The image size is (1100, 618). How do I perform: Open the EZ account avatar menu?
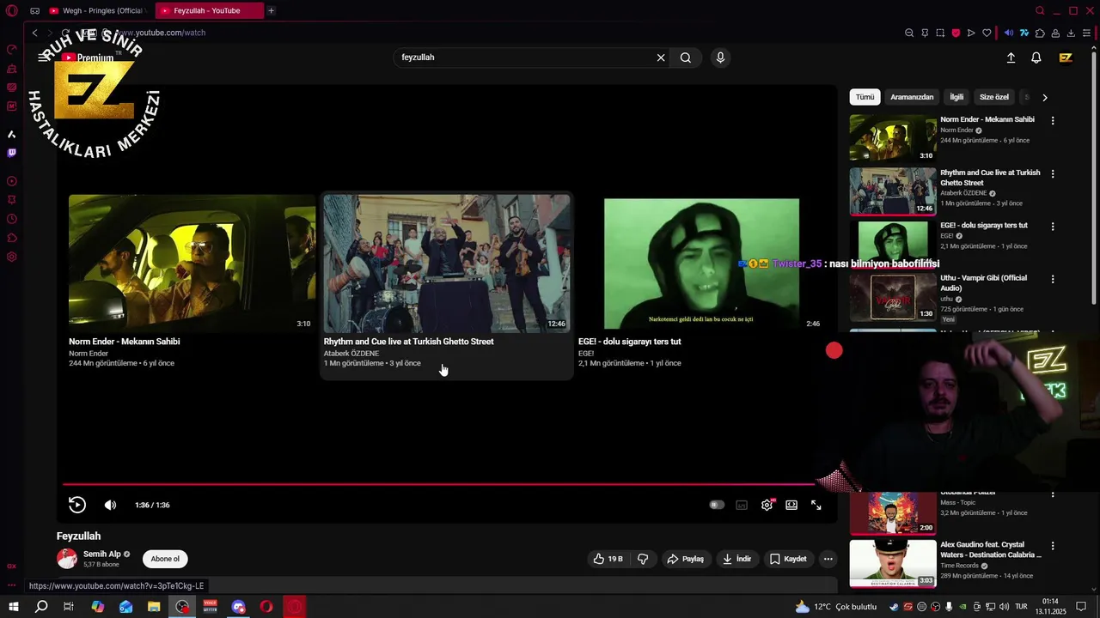point(1066,58)
